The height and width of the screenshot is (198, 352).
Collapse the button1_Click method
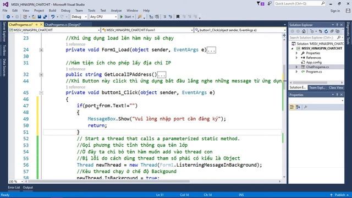(x=41, y=93)
